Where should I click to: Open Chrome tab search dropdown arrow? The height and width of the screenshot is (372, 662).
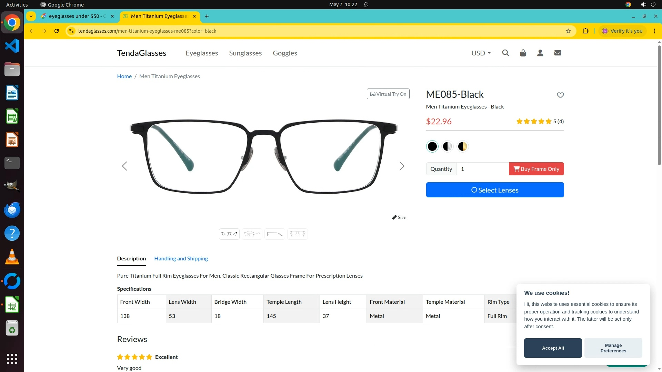click(31, 16)
